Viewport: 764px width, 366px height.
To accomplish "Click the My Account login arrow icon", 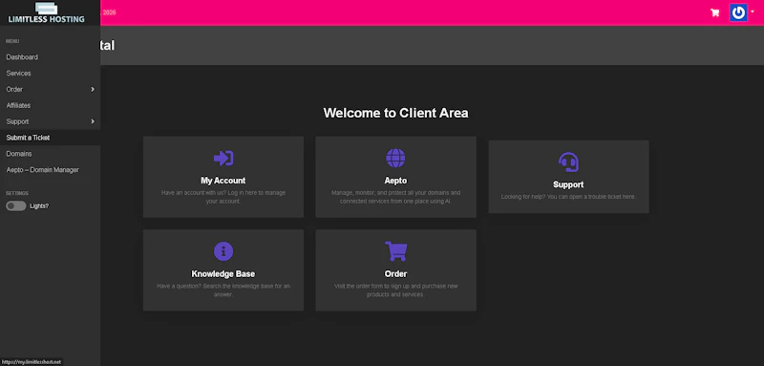I will [x=223, y=158].
